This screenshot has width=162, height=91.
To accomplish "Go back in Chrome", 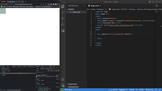I will [2, 4].
